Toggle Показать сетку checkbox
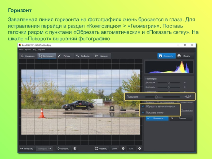This screenshot has height=159, width=212. pyautogui.click(x=143, y=112)
